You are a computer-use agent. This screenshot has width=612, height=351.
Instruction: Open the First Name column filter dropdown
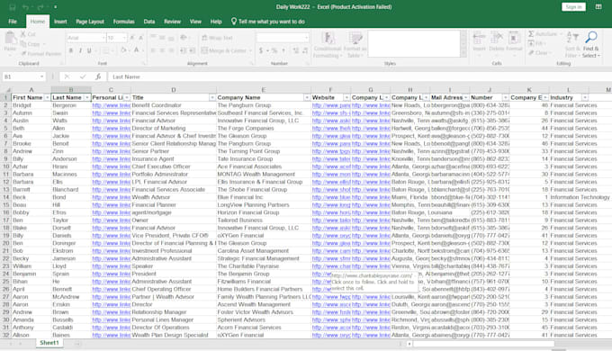pyautogui.click(x=47, y=97)
